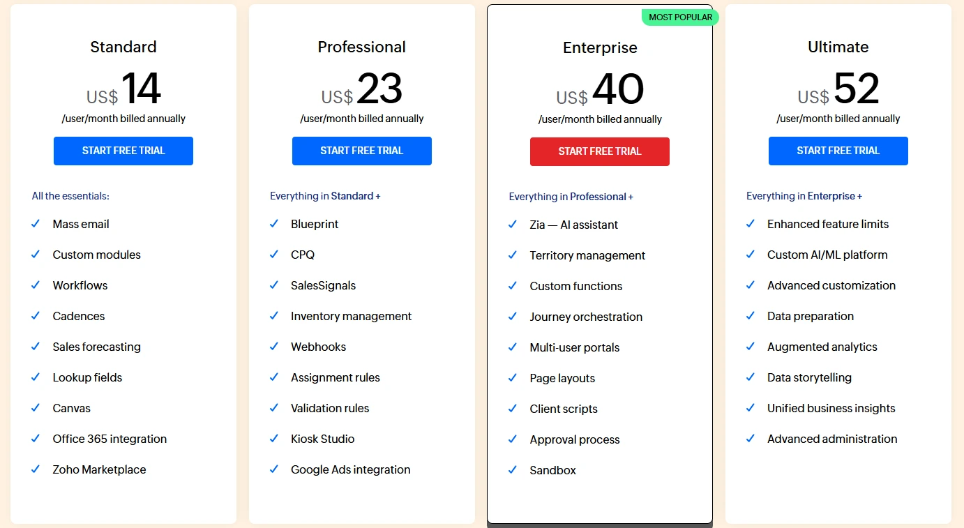Click the Everything in Enterprise + link
This screenshot has height=528, width=964.
coord(804,196)
